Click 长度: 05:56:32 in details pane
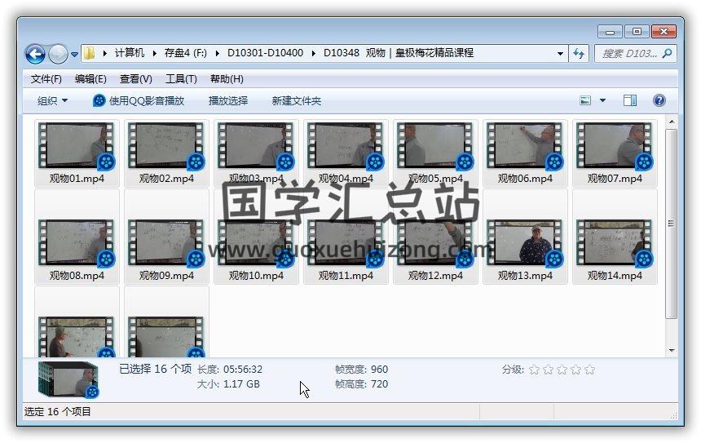The image size is (701, 443). point(230,370)
